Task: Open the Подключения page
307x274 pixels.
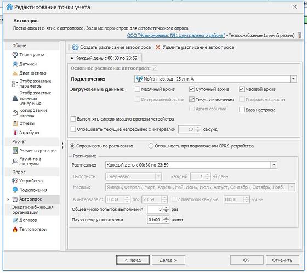Action: 33,190
